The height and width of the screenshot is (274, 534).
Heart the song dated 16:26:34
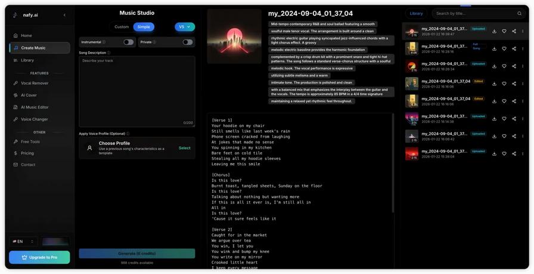click(504, 66)
